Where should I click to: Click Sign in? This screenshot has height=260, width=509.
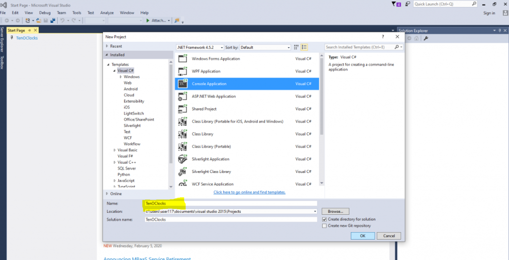pyautogui.click(x=489, y=13)
